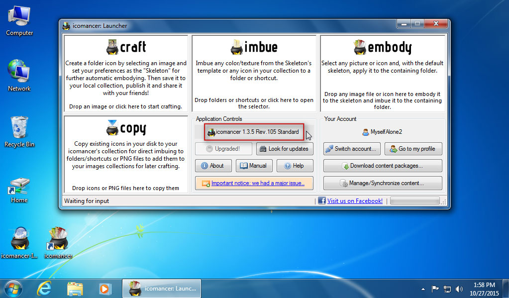Open Windows Media Player from taskbar
Viewport: 509px width, 298px height.
pos(105,288)
